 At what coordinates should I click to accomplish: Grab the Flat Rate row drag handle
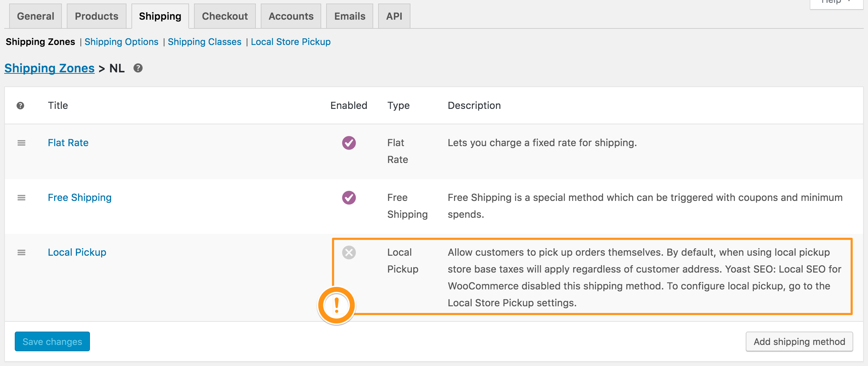click(21, 143)
